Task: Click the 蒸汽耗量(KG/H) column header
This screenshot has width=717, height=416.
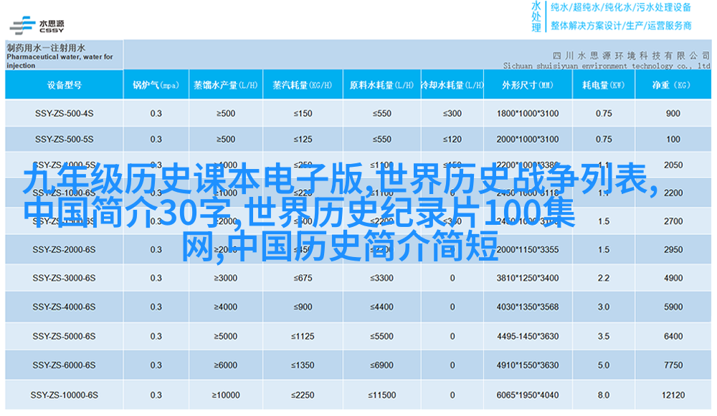Action: [303, 85]
